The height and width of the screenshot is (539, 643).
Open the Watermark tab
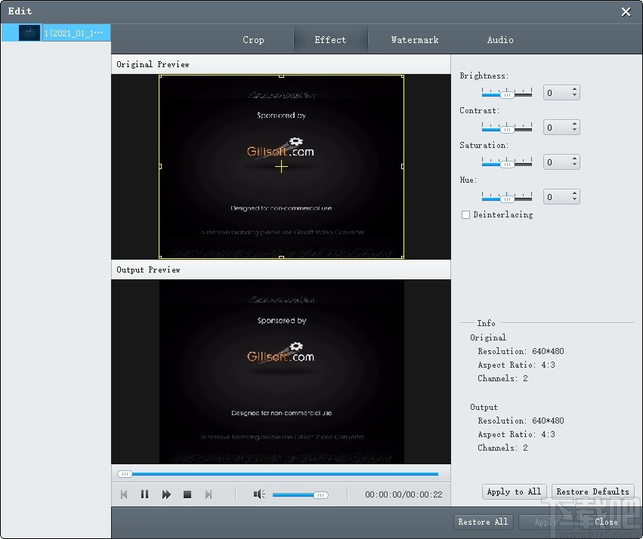click(415, 39)
